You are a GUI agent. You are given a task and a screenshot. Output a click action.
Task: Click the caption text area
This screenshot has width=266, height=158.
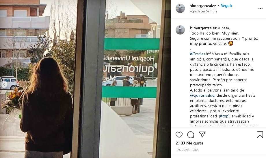pyautogui.click(x=224, y=76)
